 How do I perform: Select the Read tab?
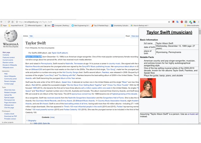[128, 36]
